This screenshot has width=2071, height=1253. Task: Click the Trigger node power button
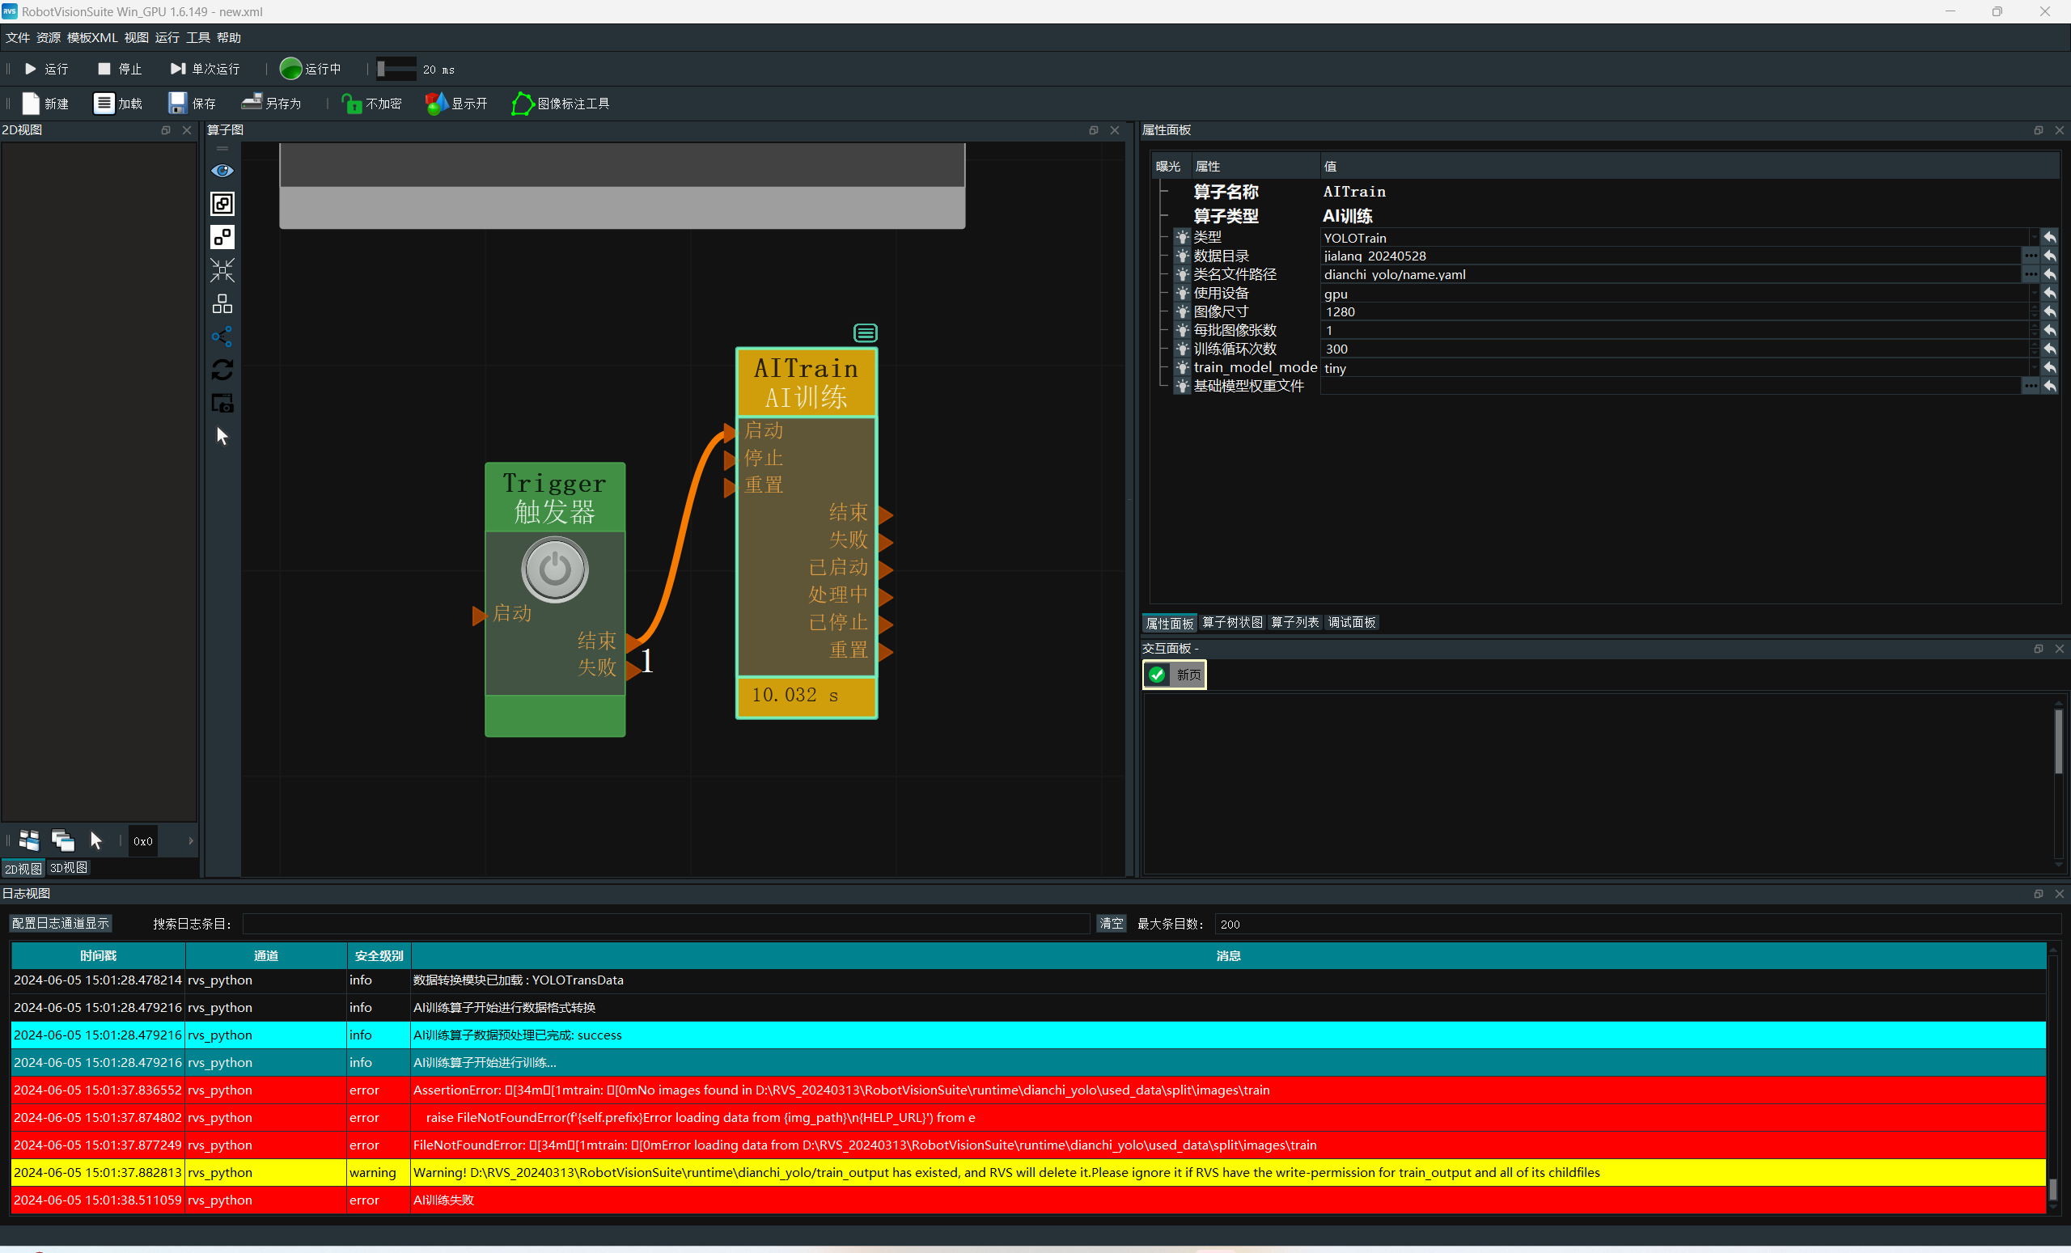(x=555, y=569)
